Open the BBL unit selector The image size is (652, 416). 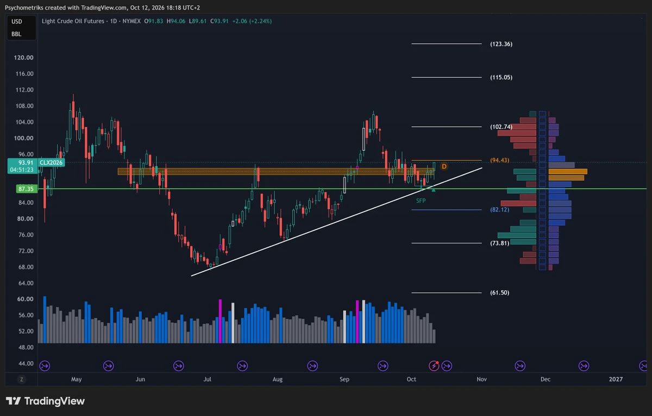tap(16, 34)
